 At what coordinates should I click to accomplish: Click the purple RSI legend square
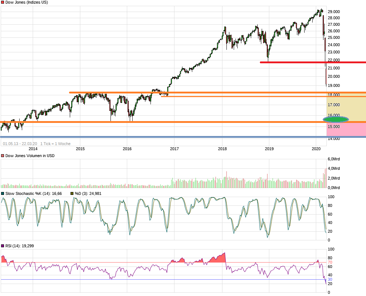pos(3,246)
